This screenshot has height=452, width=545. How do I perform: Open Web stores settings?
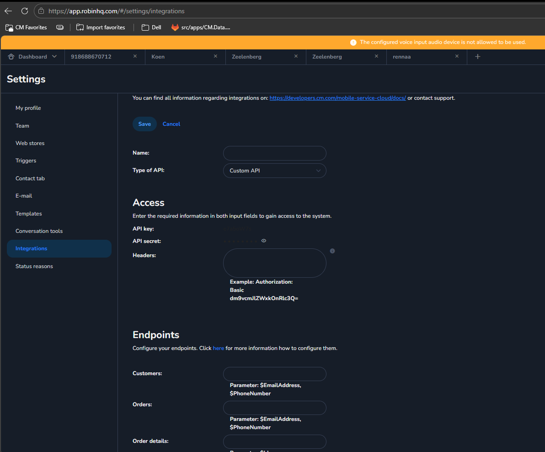[x=30, y=143]
